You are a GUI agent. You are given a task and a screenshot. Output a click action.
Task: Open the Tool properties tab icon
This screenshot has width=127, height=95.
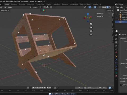[x=116, y=35]
